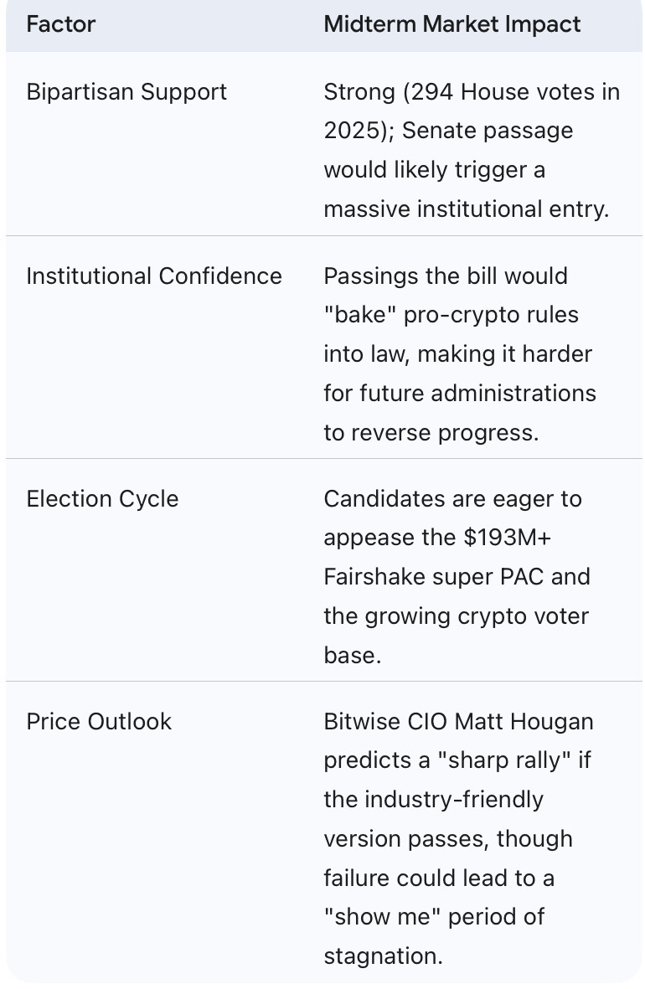Click the line 'the growing crypto voter'

click(457, 616)
